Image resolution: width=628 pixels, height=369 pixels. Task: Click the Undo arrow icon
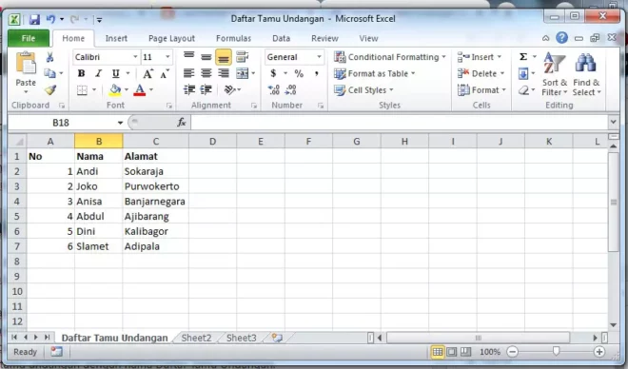[x=50, y=19]
